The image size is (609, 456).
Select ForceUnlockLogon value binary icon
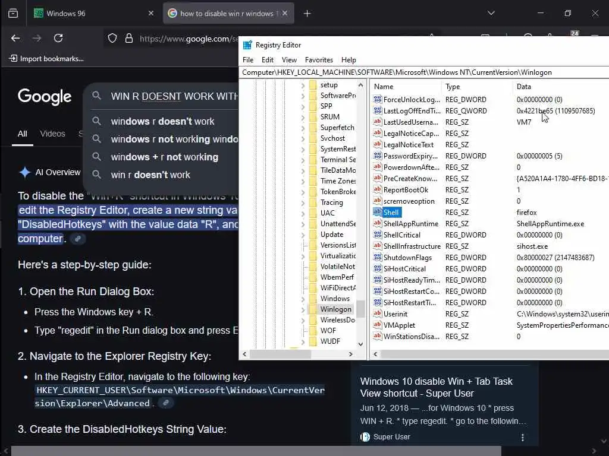(x=377, y=99)
